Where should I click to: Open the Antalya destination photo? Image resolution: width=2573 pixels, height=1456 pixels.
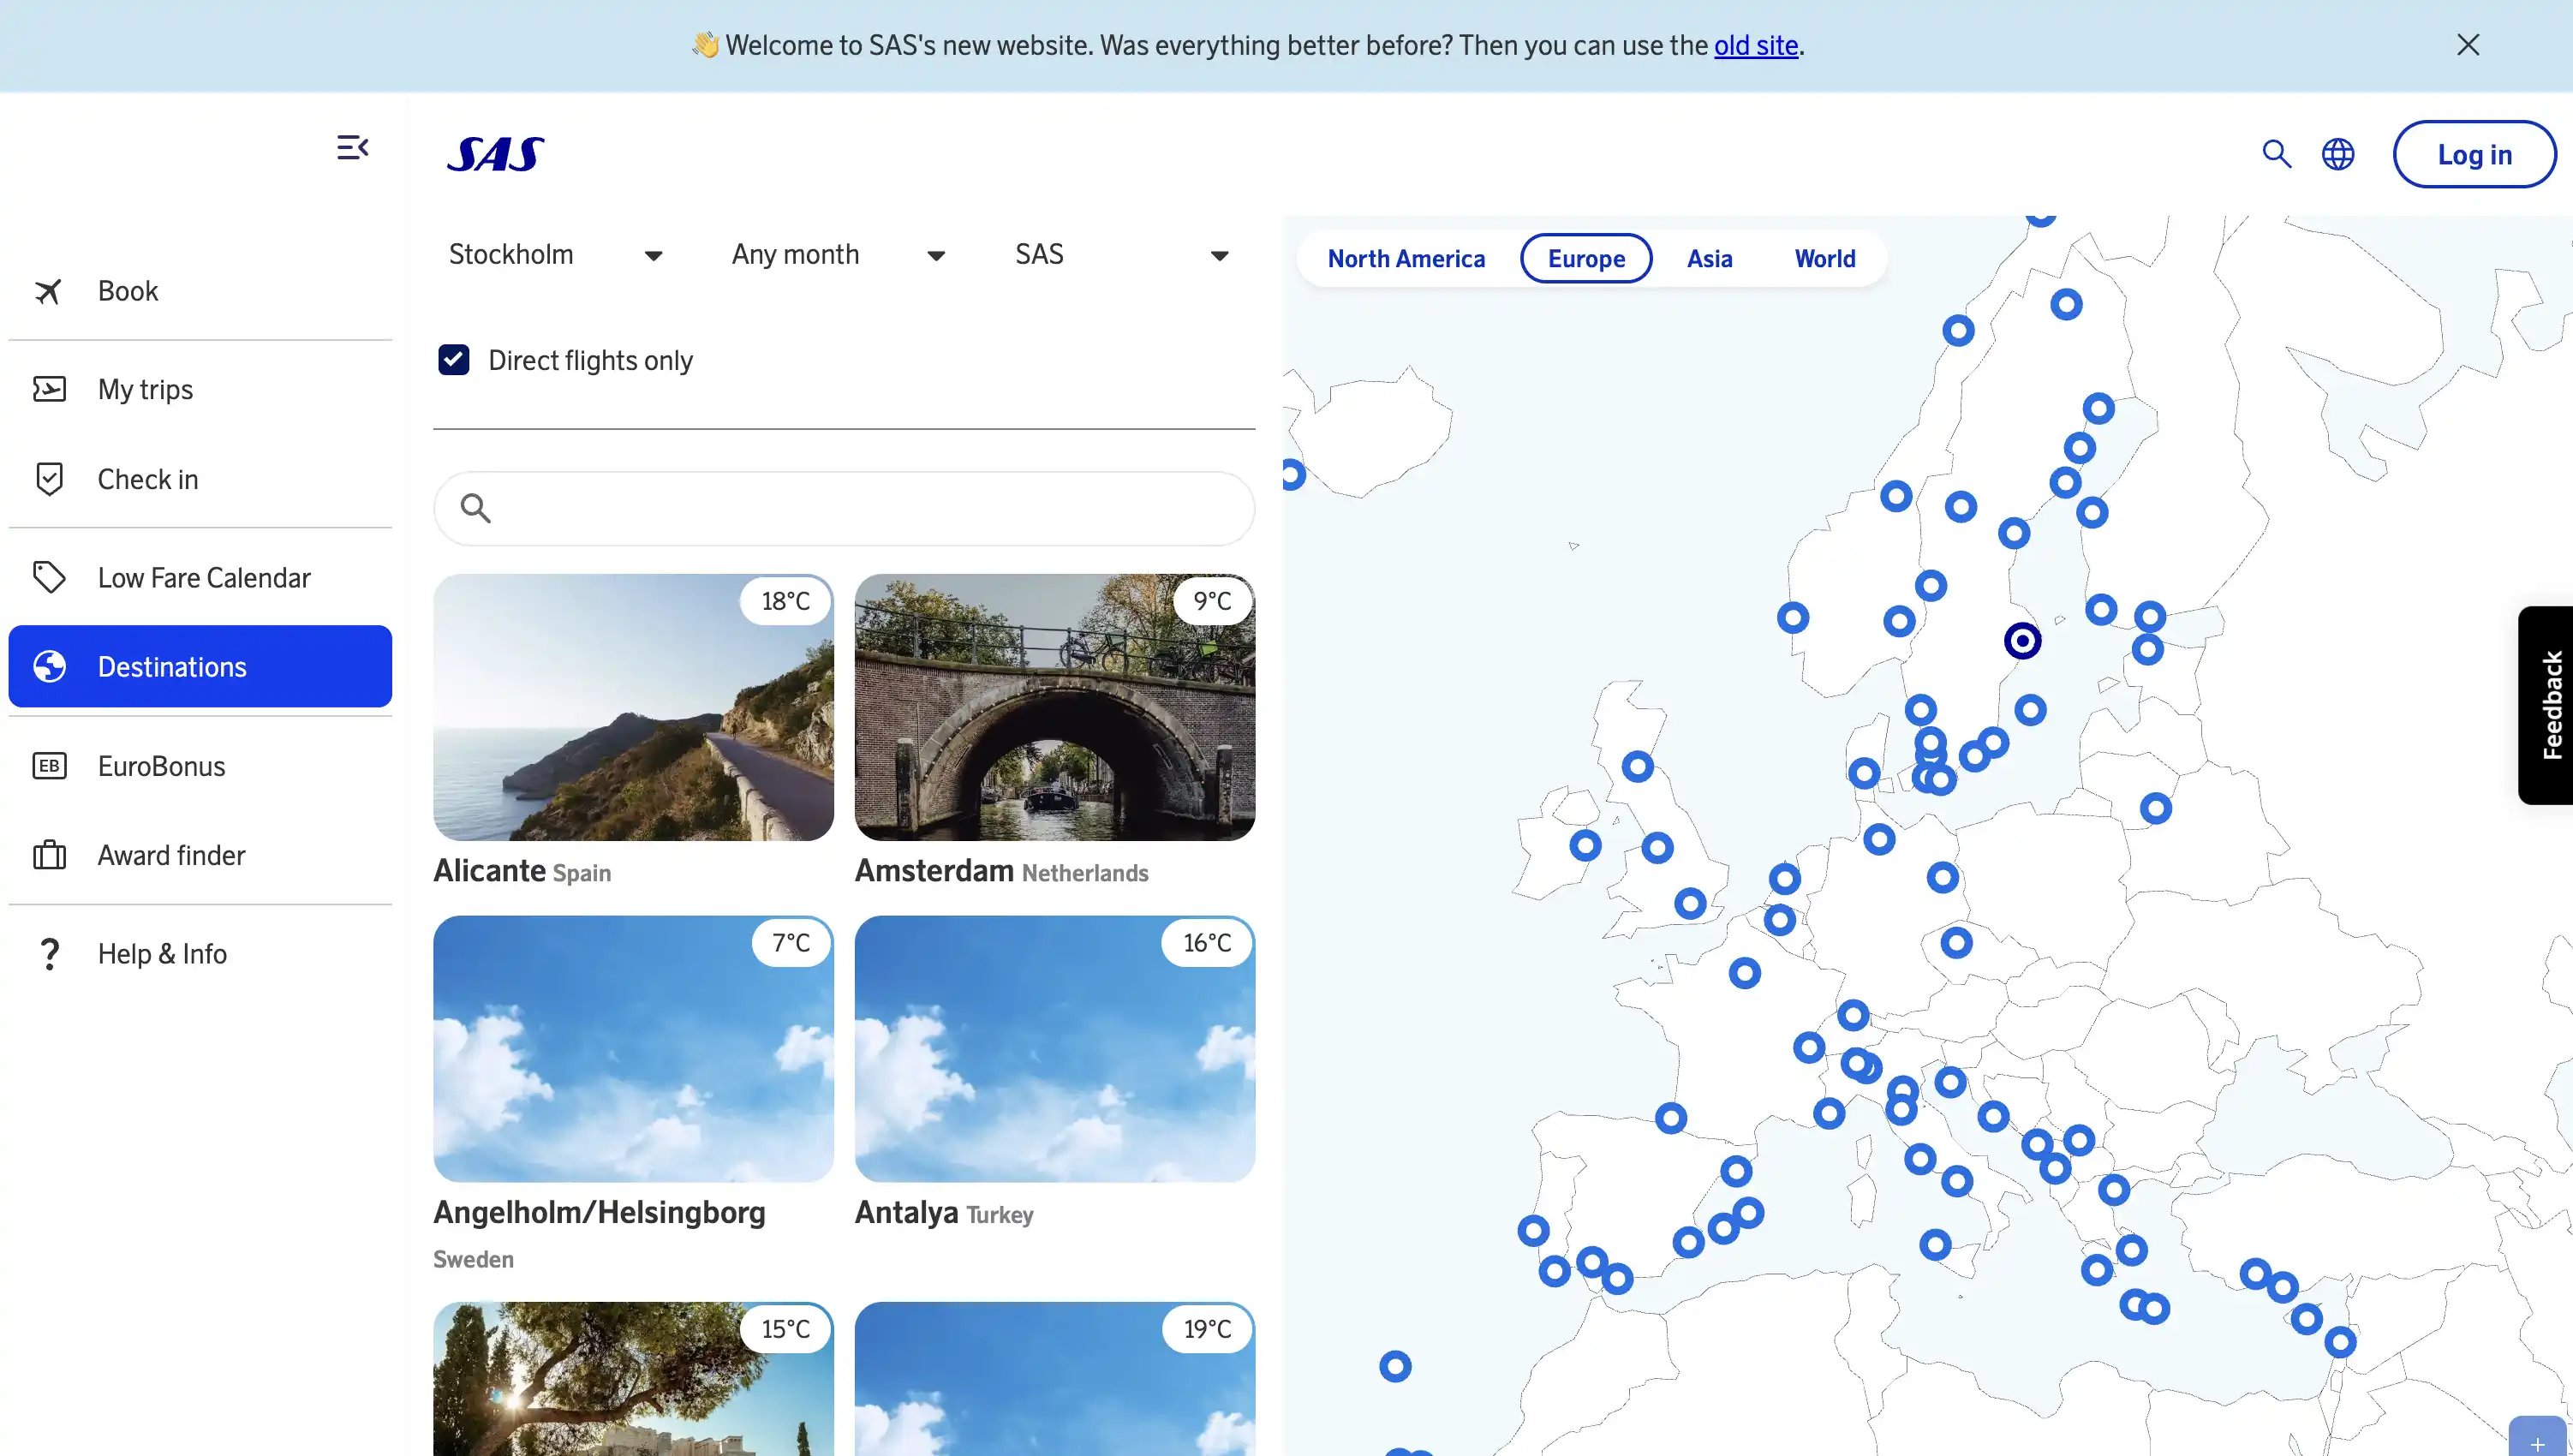[x=1054, y=1049]
